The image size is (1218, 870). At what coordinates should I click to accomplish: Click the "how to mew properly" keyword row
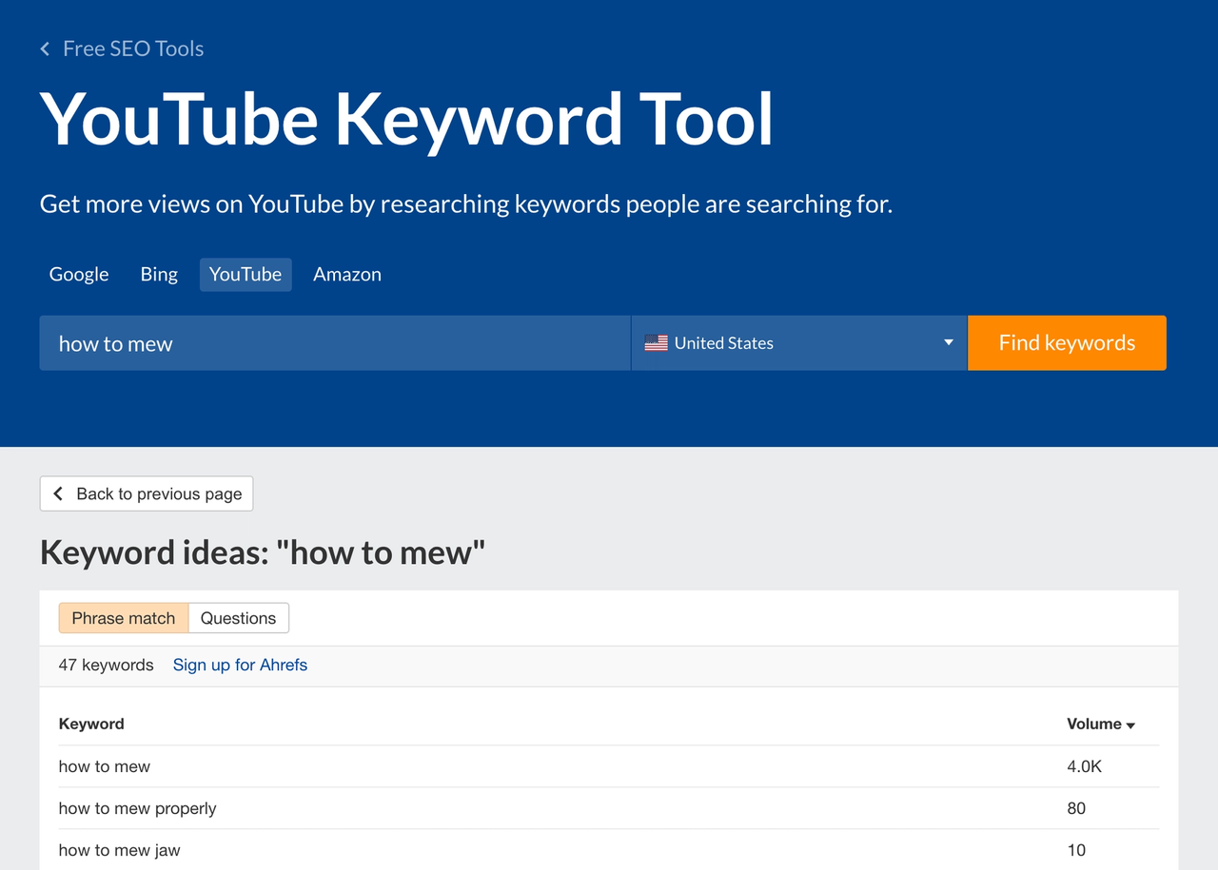point(138,808)
